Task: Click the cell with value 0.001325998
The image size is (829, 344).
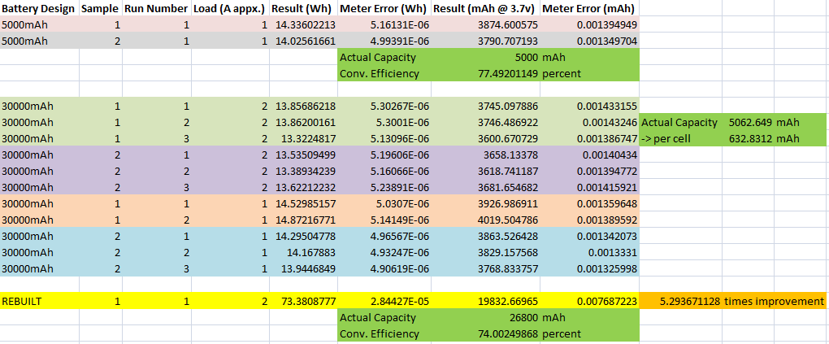Action: coord(589,268)
